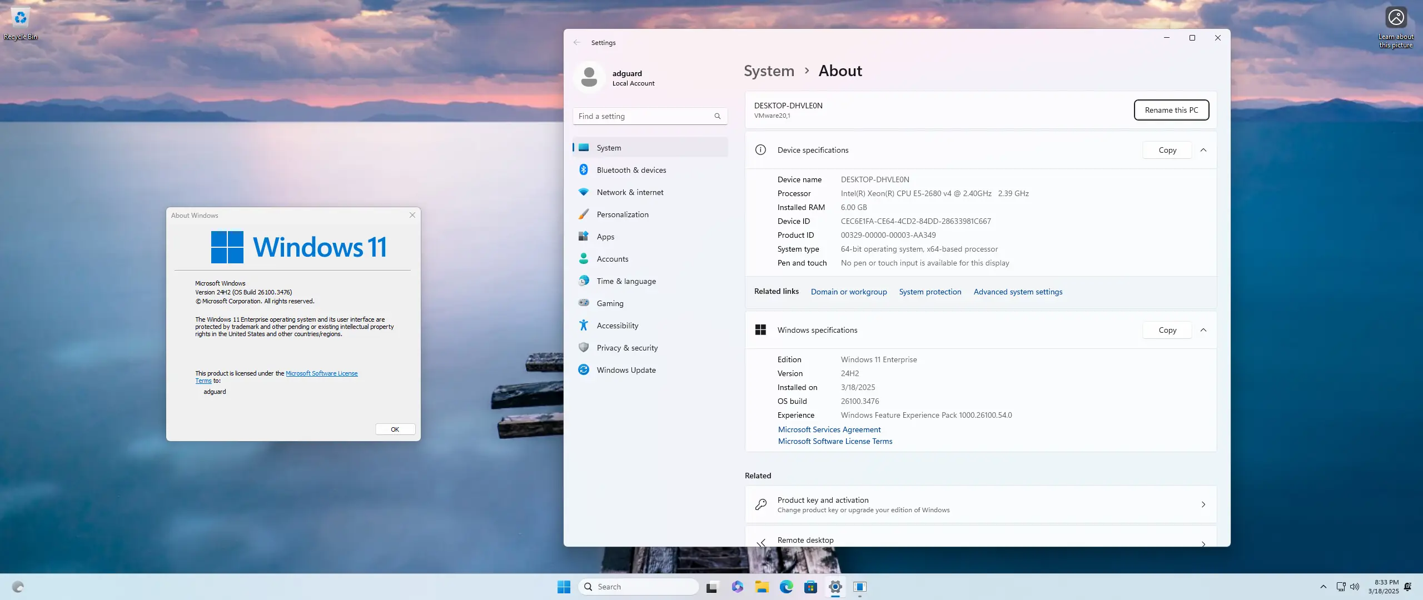Open Privacy & security settings

coord(626,347)
